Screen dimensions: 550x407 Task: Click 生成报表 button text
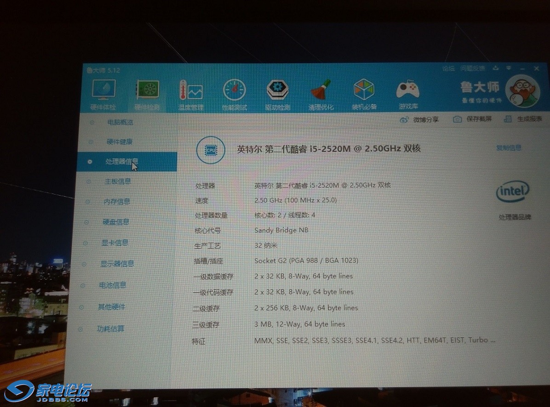click(530, 119)
